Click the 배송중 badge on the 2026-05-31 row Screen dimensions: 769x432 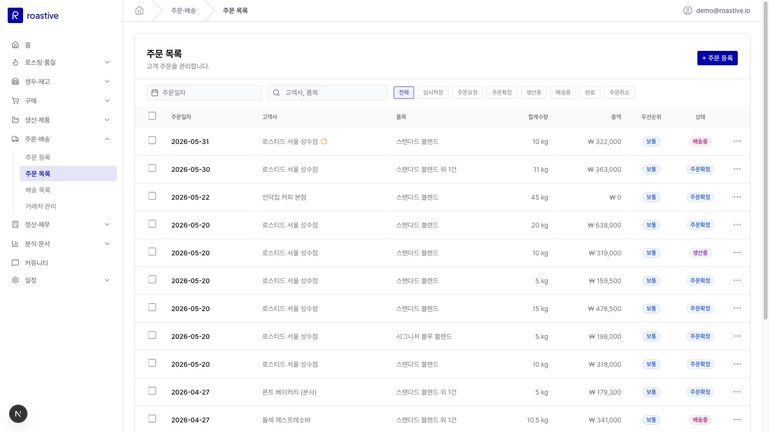pyautogui.click(x=700, y=142)
